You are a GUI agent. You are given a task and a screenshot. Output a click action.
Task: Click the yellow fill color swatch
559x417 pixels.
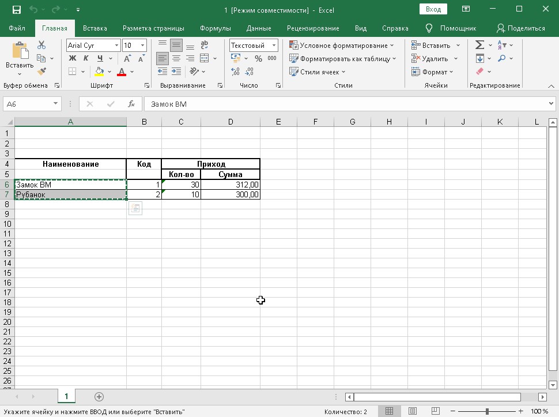click(x=99, y=72)
